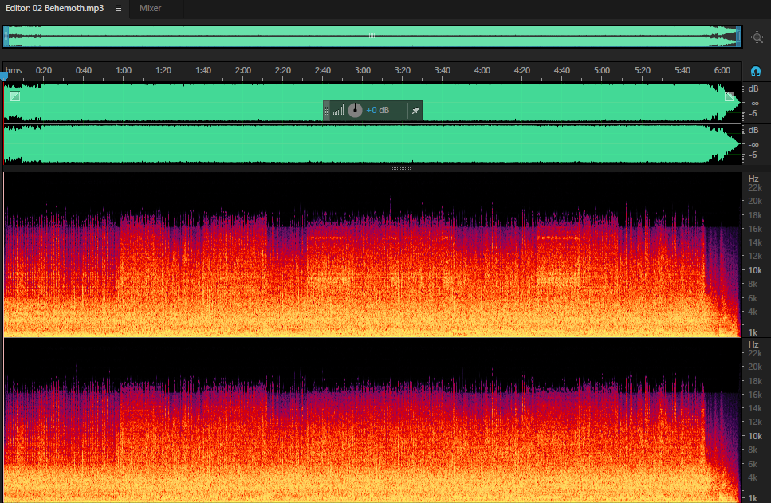
Task: Click the 1:00 mark on the timeline ruler
Action: (x=124, y=70)
